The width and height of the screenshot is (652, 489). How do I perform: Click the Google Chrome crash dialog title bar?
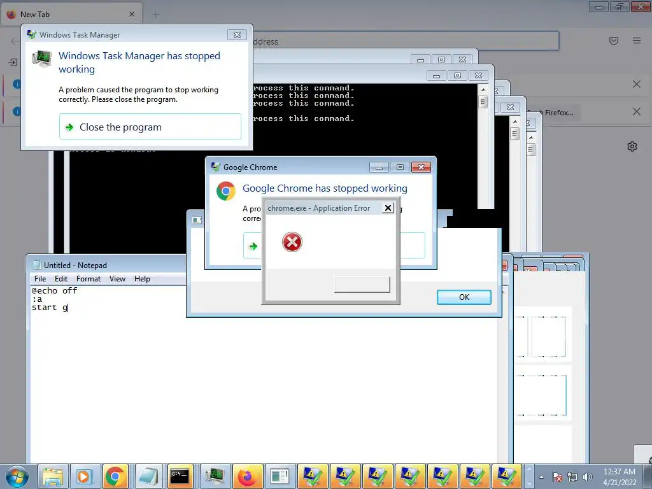pos(289,167)
